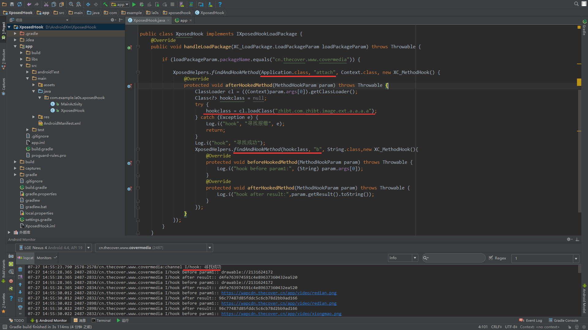Open the redian.png URL link in logcat

coord(279,293)
